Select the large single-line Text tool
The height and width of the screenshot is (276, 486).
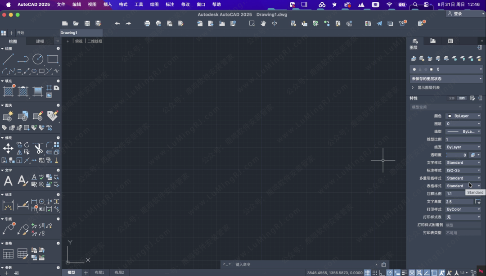click(8, 181)
